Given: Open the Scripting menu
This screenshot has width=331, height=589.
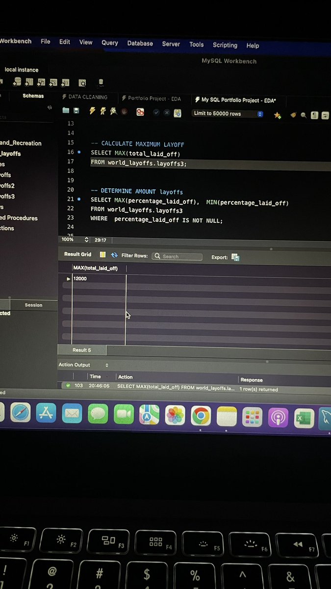Looking at the screenshot, I should tap(225, 45).
